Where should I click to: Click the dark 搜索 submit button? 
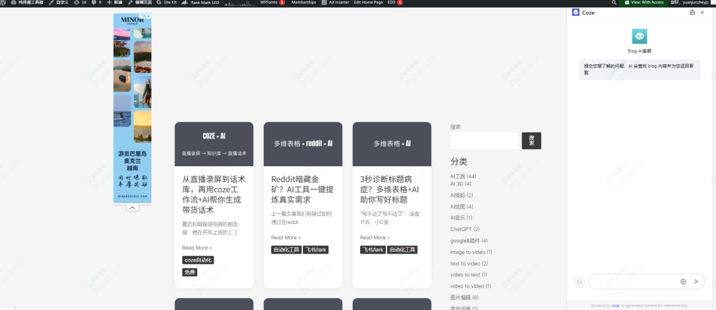pyautogui.click(x=532, y=140)
